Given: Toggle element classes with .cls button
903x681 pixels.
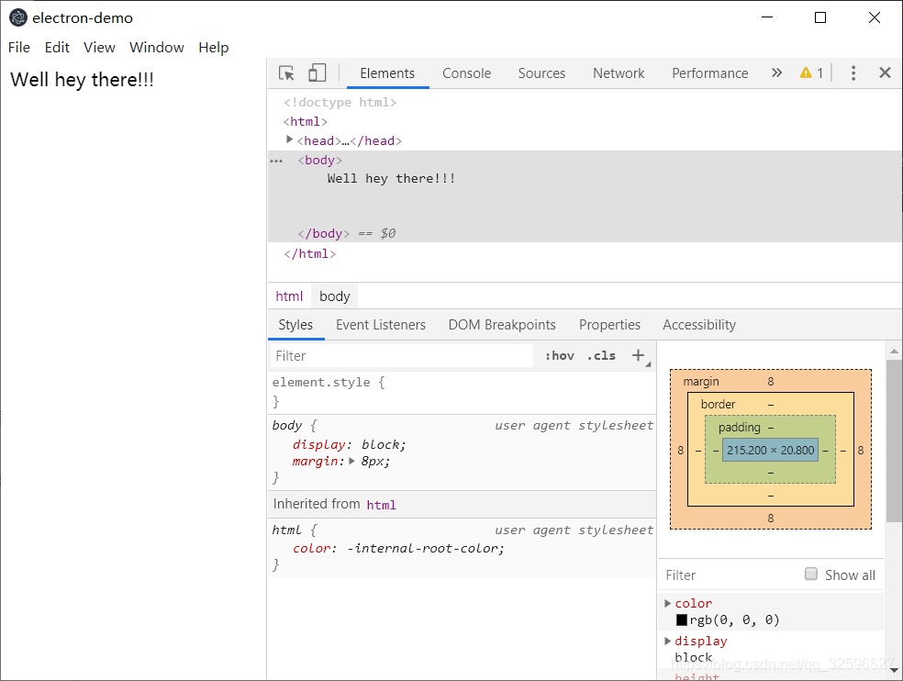Looking at the screenshot, I should click(601, 355).
